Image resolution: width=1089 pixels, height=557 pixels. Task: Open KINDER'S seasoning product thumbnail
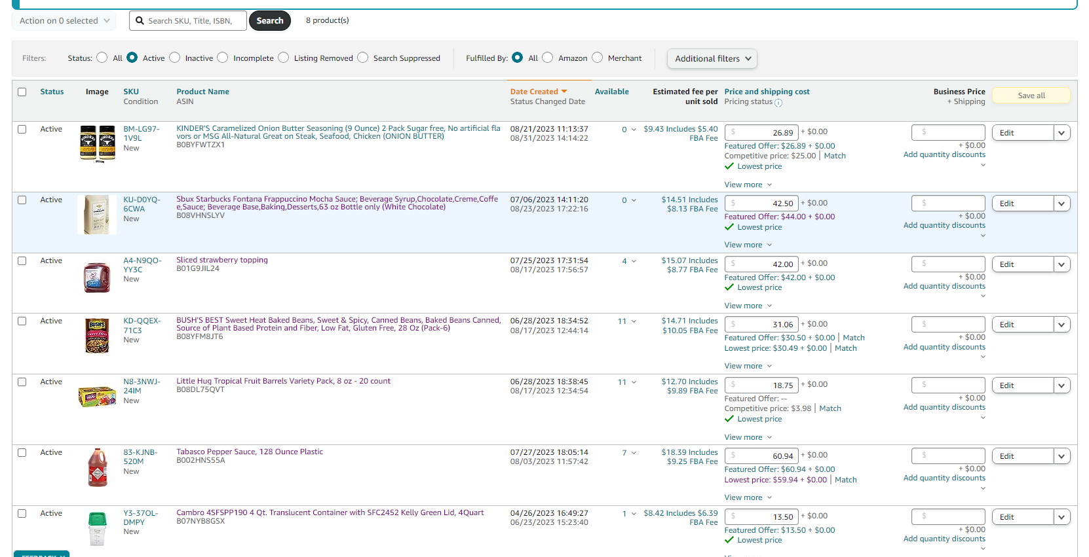tap(97, 143)
